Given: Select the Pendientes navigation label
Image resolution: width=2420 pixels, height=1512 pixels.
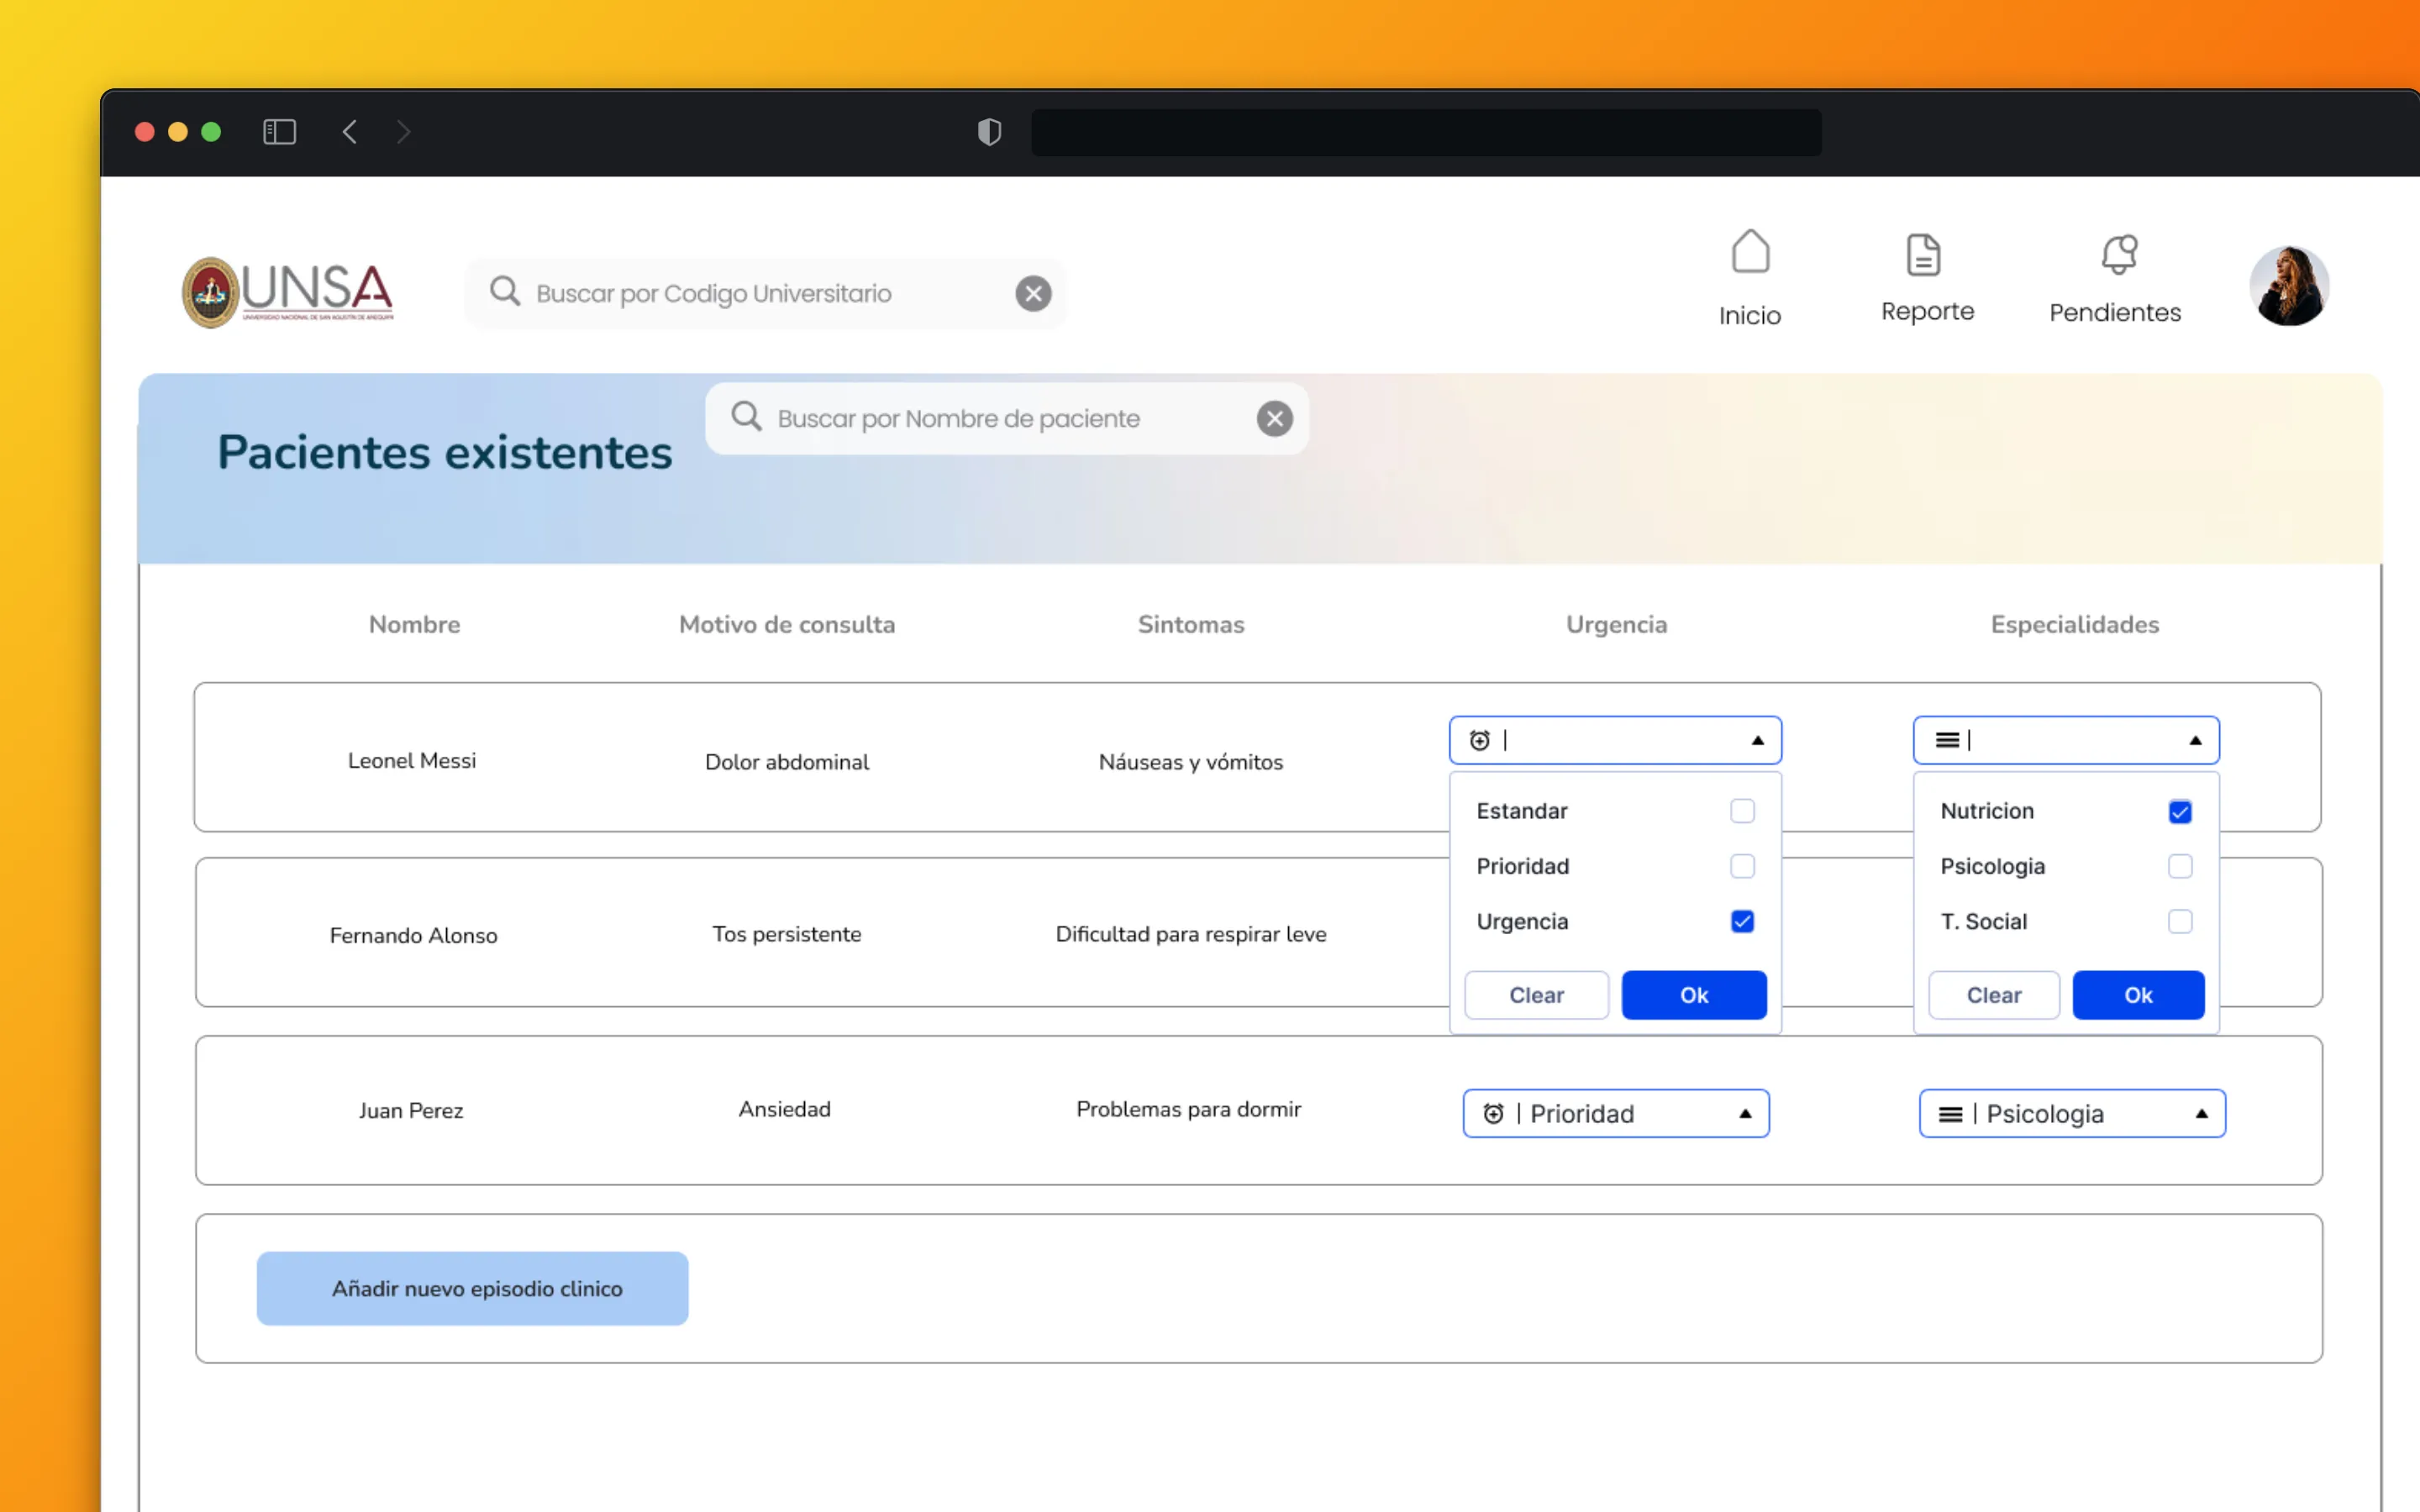Looking at the screenshot, I should click(2115, 312).
